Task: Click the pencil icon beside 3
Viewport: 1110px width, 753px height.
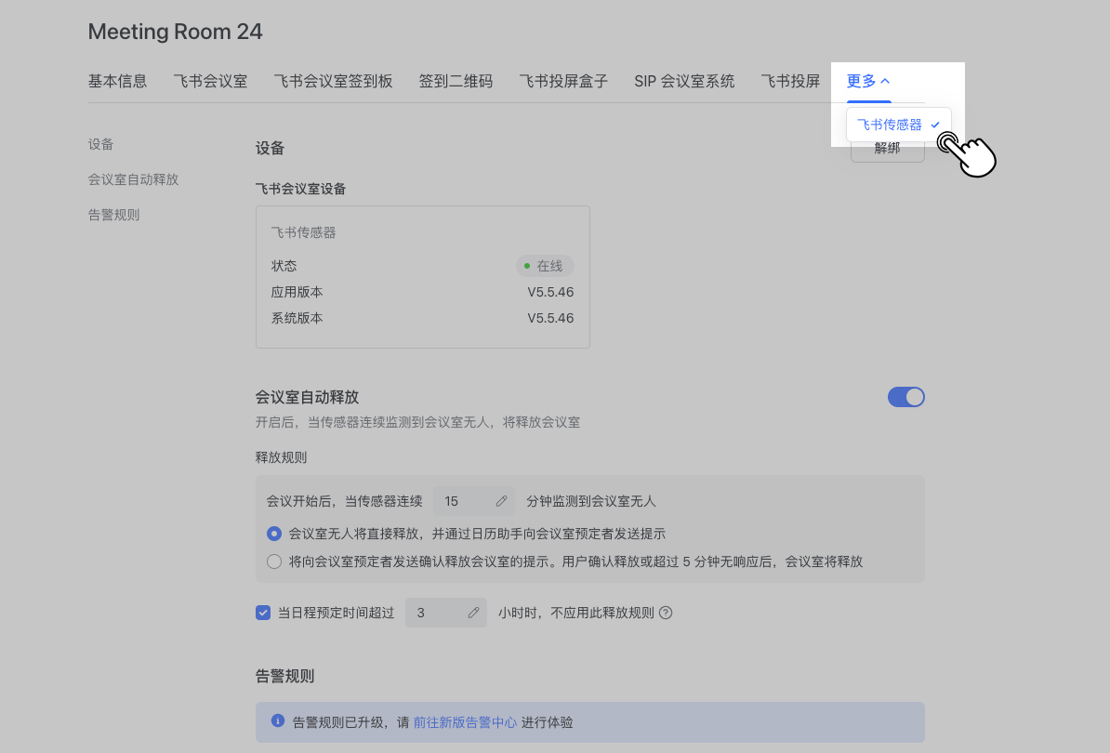Action: coord(473,613)
